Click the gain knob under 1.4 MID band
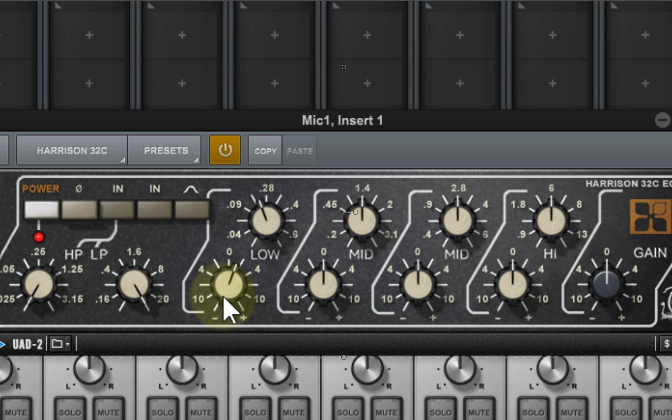672x420 pixels. tap(324, 285)
